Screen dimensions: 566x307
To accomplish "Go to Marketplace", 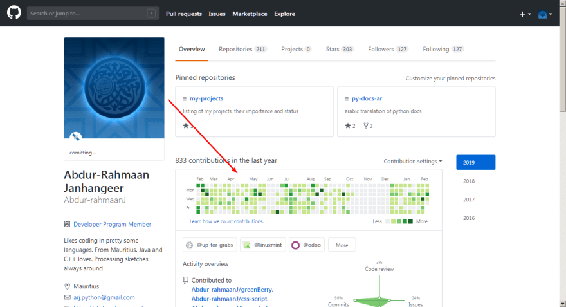I will (250, 14).
